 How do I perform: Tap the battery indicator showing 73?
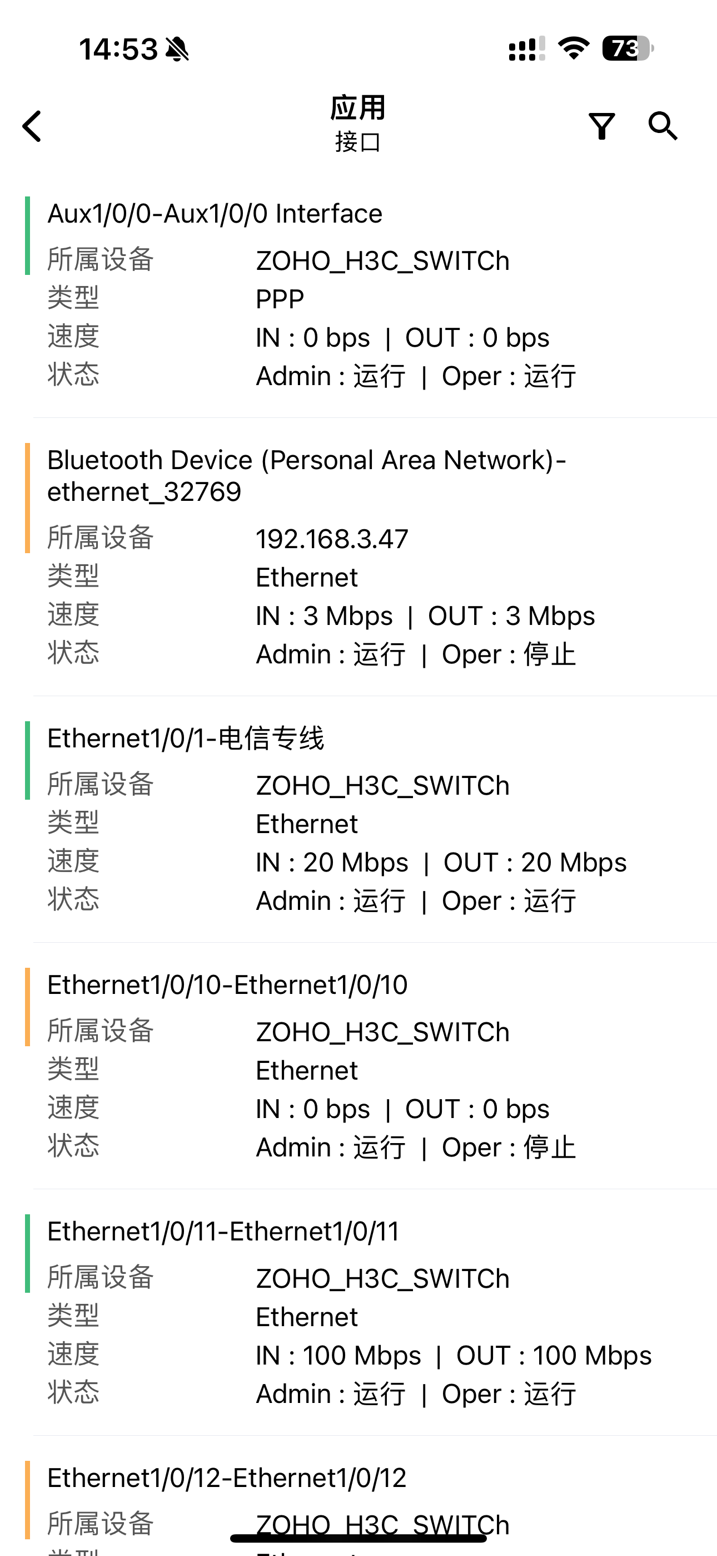point(628,48)
